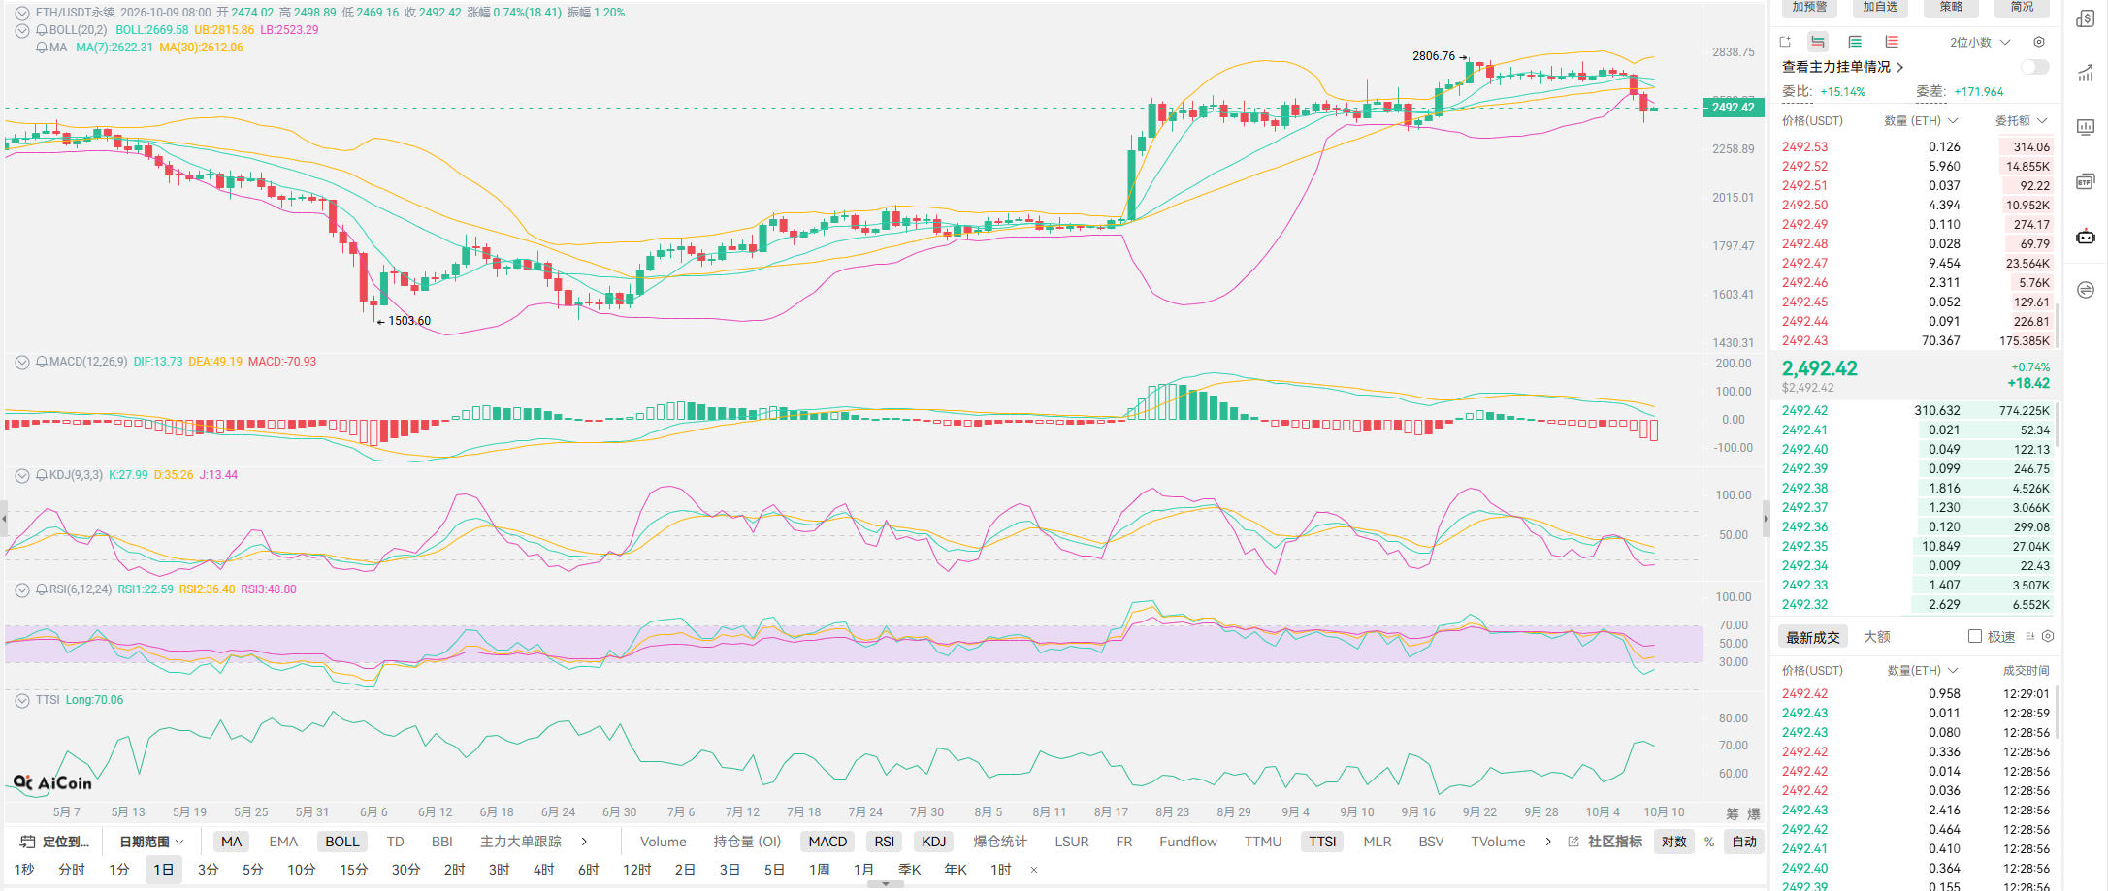Click the alert bell icon beside MACD(12,26,9)
Viewport: 2108px width, 891px height.
coord(42,362)
